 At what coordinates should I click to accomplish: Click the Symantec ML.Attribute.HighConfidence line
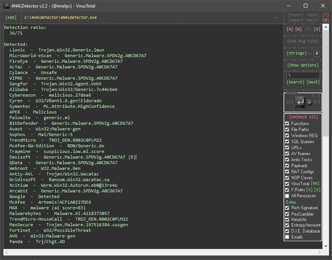[62, 106]
